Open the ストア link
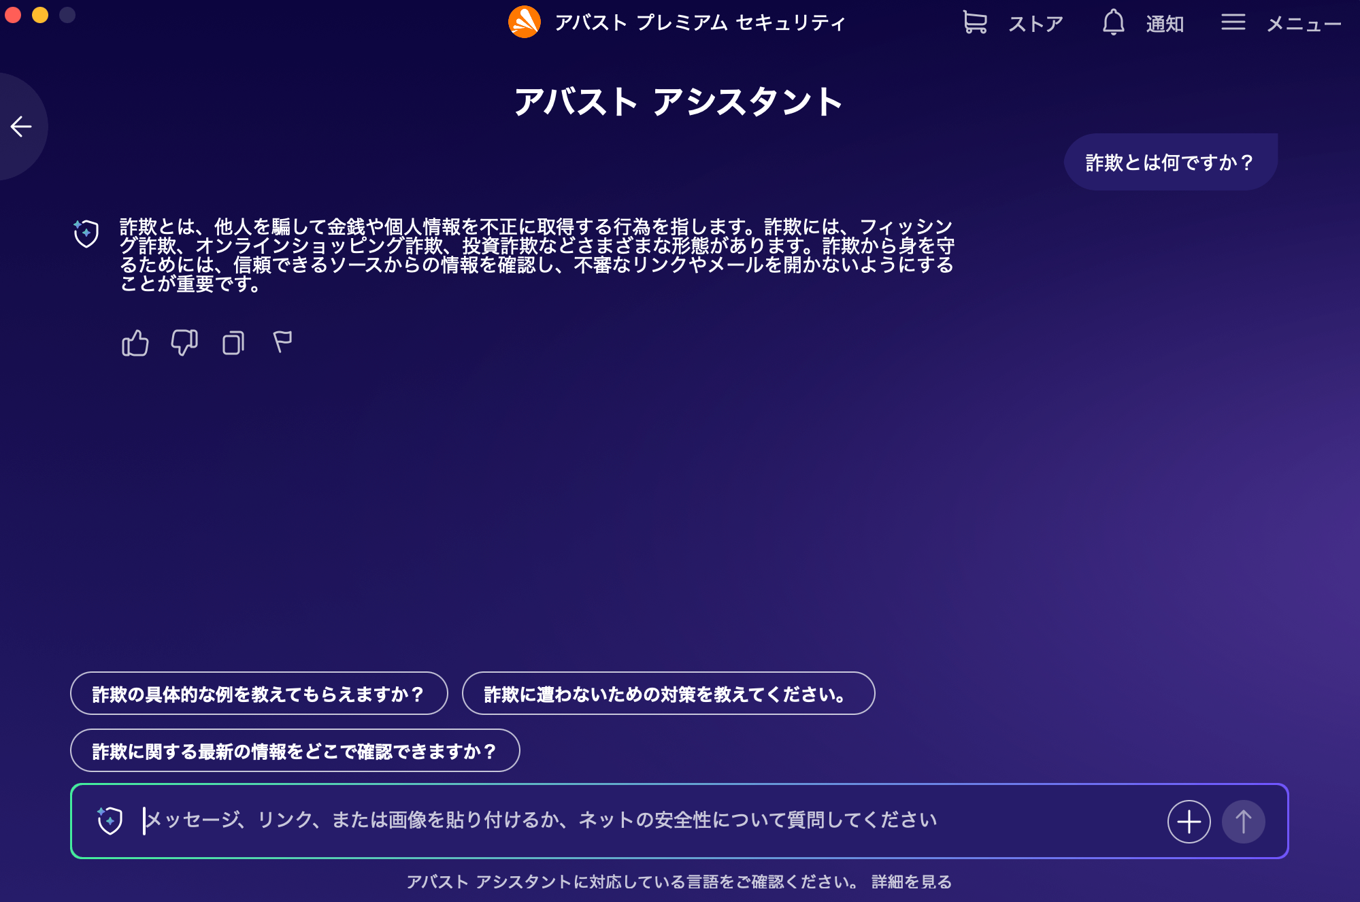Screen dimensions: 1360x902 [x=1035, y=24]
